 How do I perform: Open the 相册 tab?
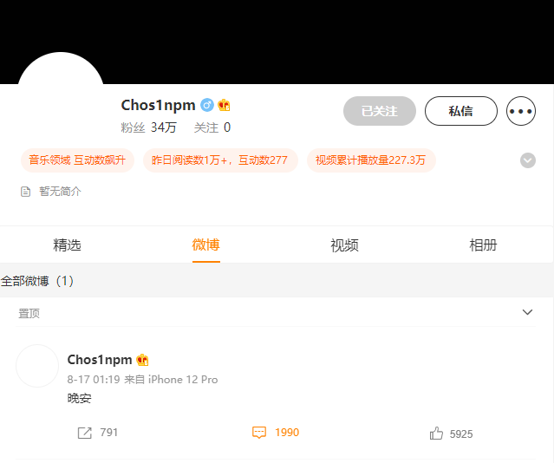[483, 245]
